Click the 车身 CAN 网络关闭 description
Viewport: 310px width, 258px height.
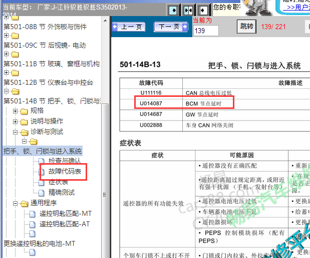(209, 125)
